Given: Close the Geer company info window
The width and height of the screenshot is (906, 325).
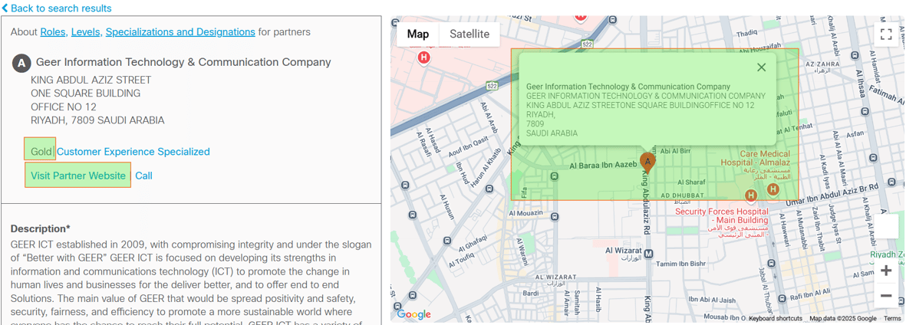Looking at the screenshot, I should [x=762, y=67].
